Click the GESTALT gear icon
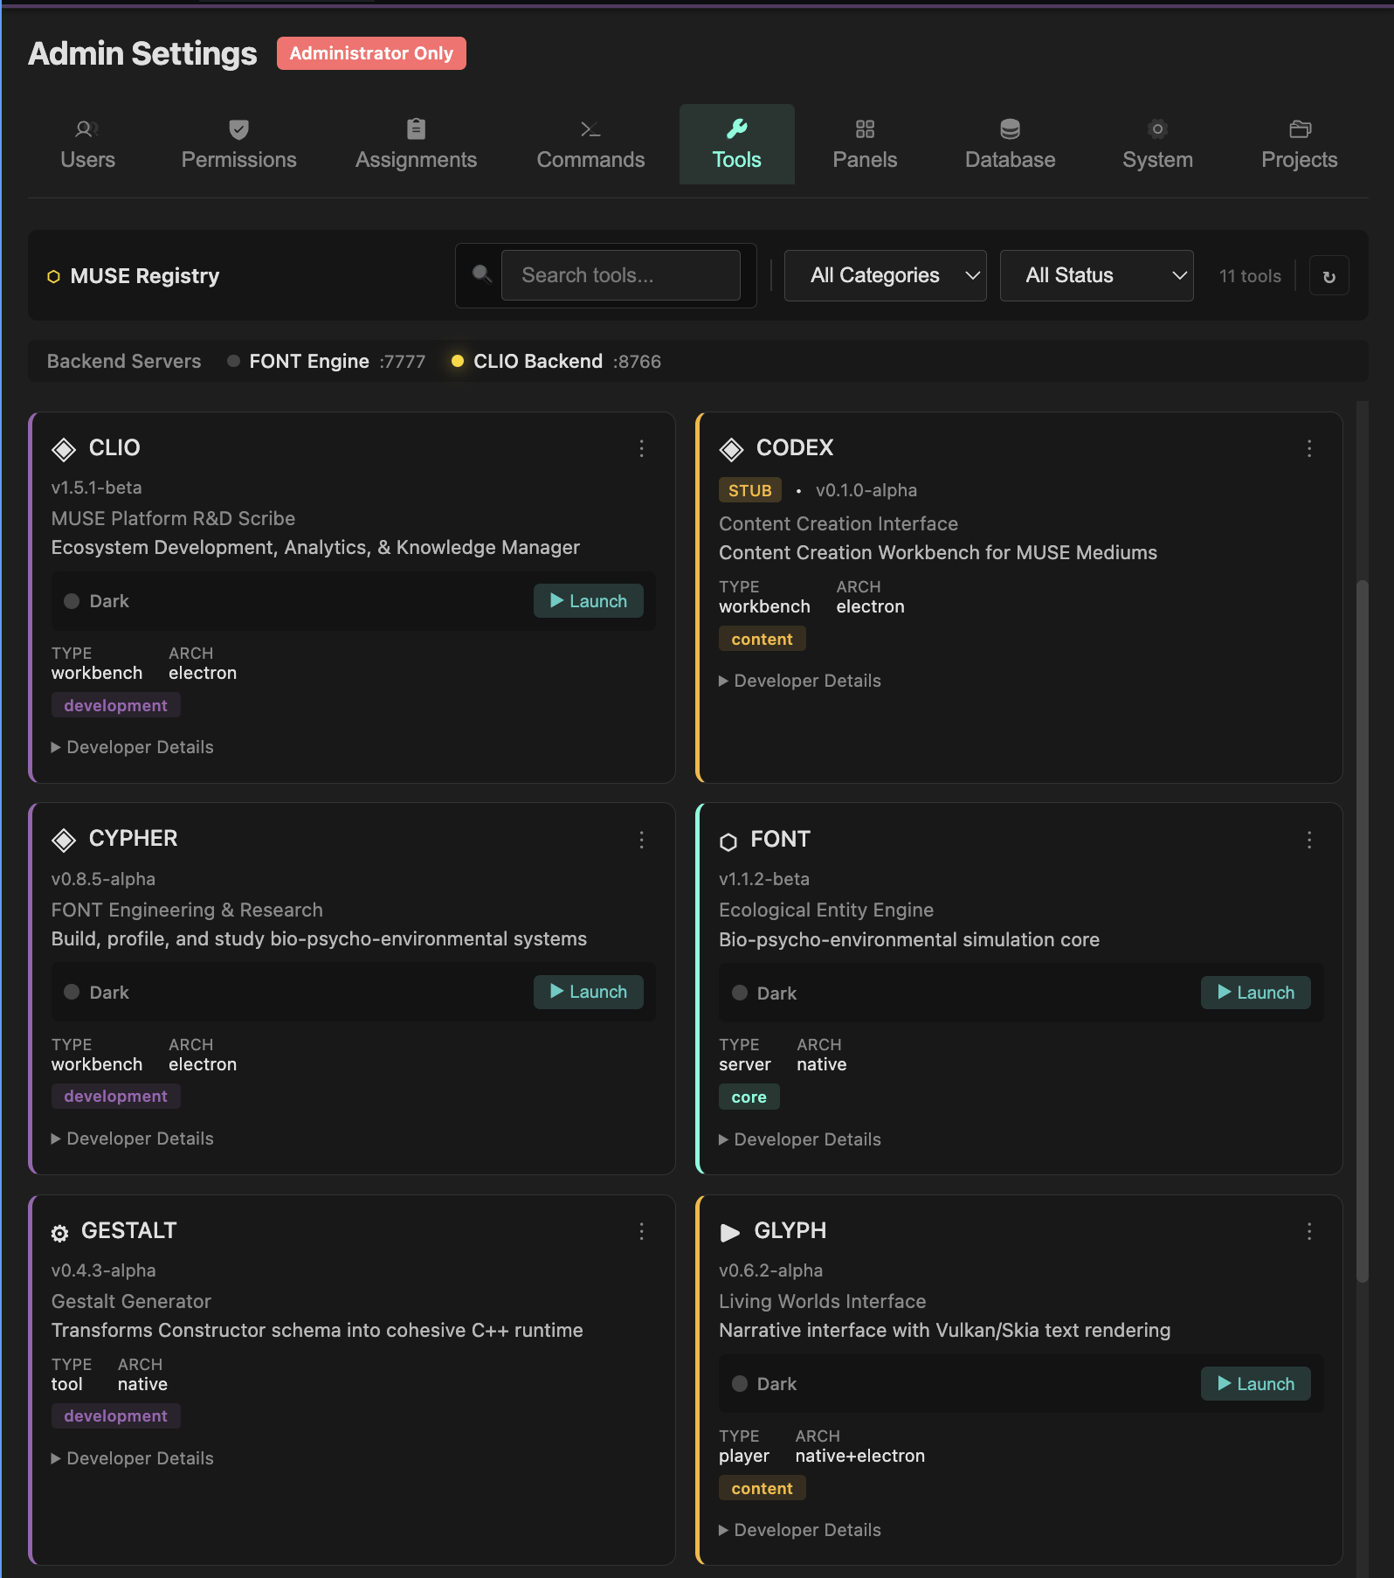 pos(59,1233)
